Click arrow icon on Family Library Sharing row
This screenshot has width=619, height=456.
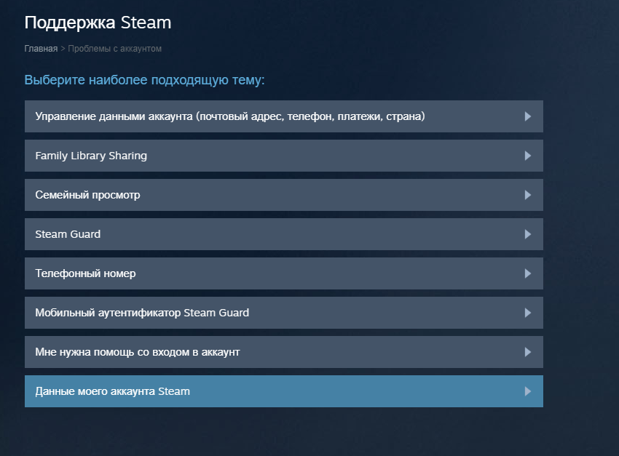click(x=528, y=156)
